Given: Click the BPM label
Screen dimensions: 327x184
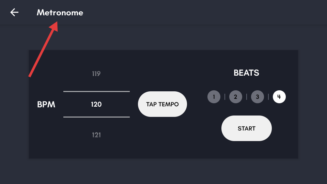Looking at the screenshot, I should point(46,105).
